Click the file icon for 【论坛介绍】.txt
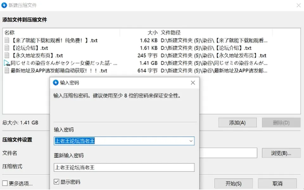 tap(7, 48)
